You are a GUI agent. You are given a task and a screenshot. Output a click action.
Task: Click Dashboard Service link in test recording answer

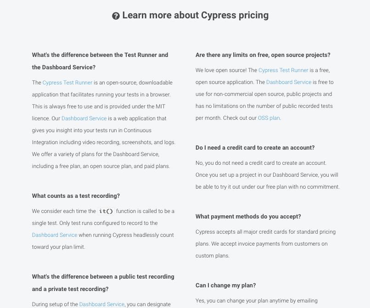55,235
